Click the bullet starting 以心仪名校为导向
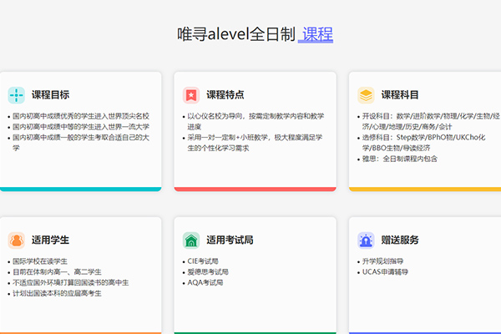501x334 pixels. click(x=256, y=121)
